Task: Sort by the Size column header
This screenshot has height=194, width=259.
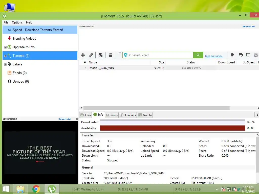Action: (158, 62)
